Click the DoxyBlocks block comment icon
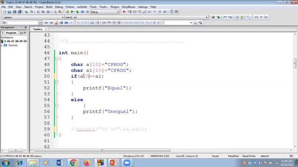The height and width of the screenshot is (167, 298). pyautogui.click(x=225, y=17)
